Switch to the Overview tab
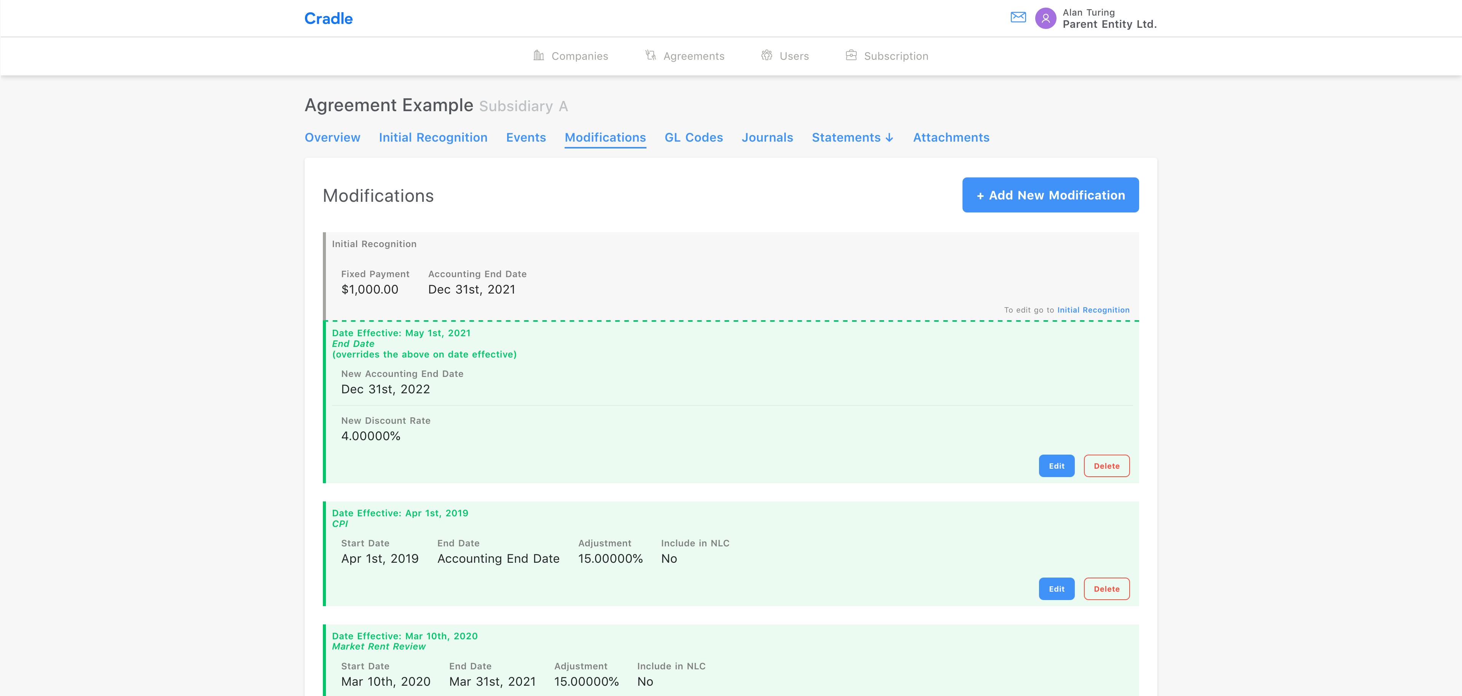1462x696 pixels. [332, 137]
